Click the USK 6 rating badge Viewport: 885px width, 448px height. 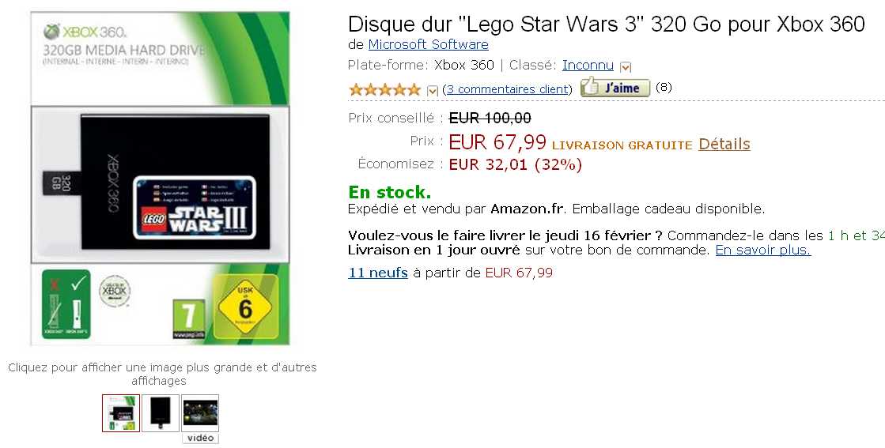245,307
